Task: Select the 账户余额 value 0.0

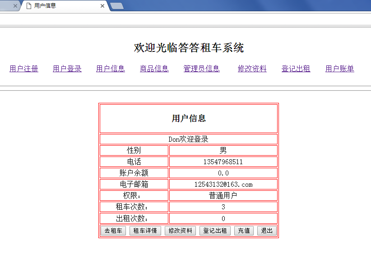Action: pos(223,173)
